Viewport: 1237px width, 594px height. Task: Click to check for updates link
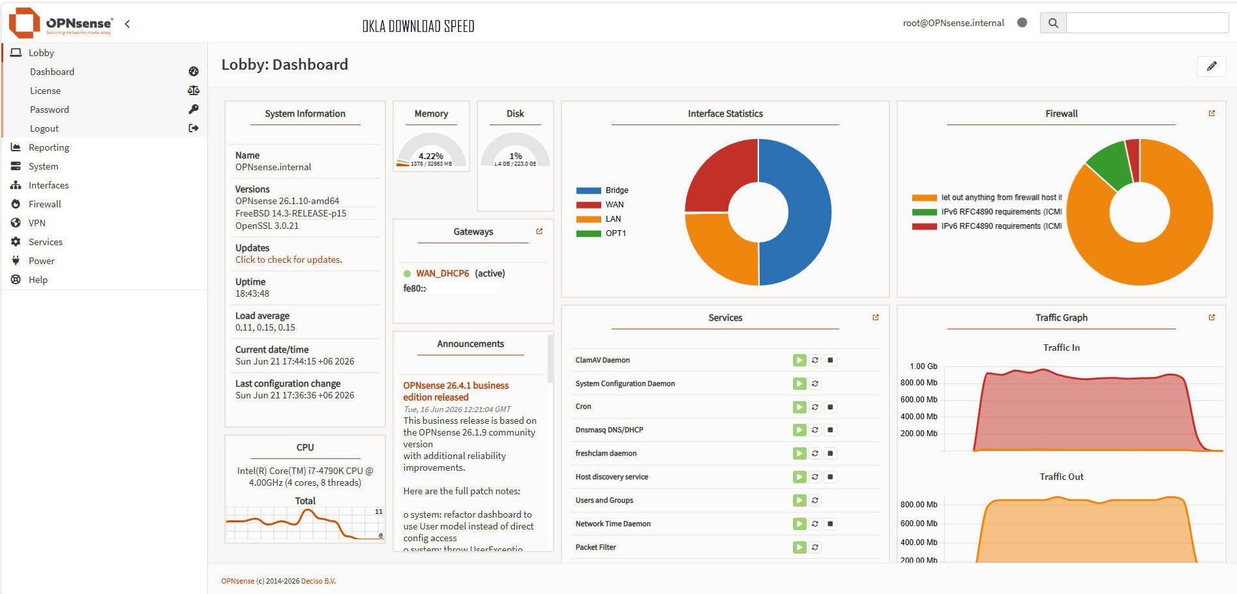(288, 260)
